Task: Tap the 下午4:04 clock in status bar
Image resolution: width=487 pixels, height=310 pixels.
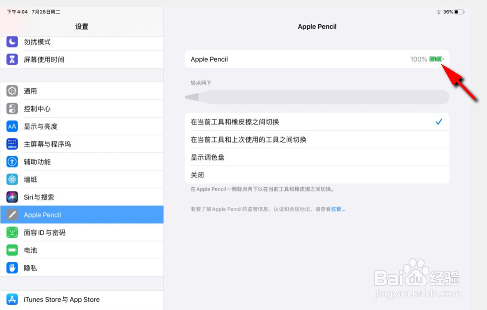Action: [17, 12]
